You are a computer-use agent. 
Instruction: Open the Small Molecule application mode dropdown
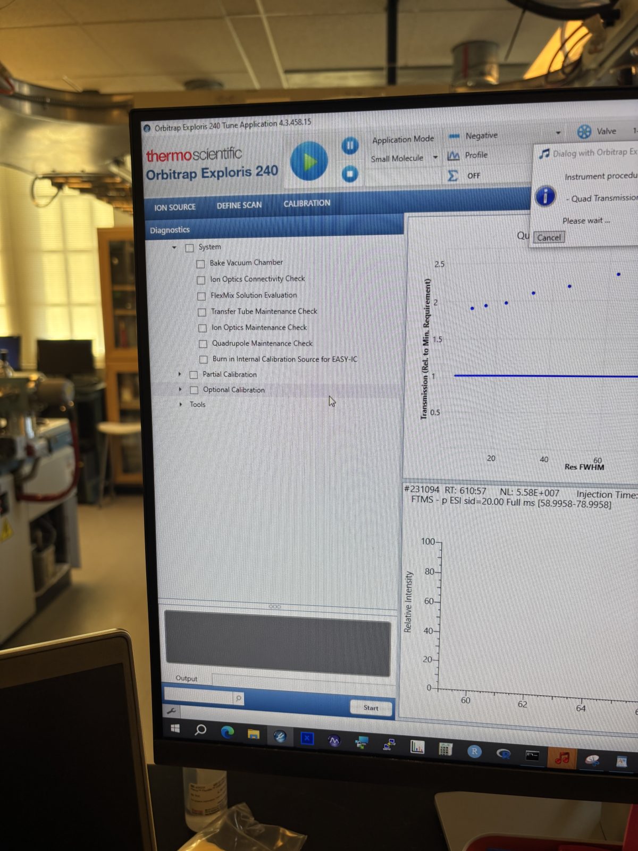pos(435,157)
